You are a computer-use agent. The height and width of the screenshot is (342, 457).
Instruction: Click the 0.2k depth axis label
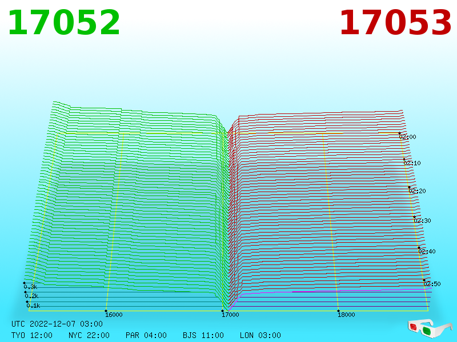point(31,296)
